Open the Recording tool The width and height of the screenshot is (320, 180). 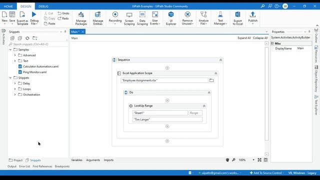tap(115, 18)
